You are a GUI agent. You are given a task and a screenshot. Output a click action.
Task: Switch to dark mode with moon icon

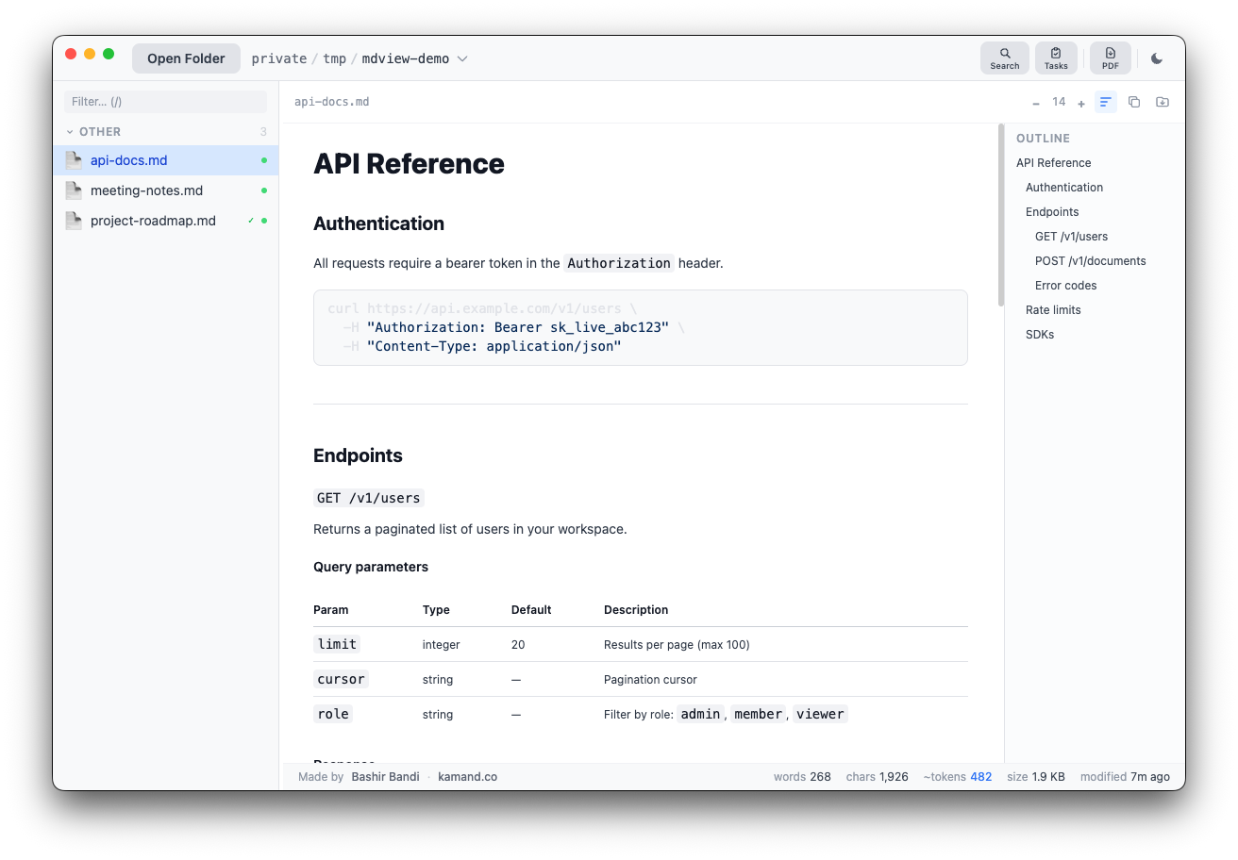(x=1157, y=58)
